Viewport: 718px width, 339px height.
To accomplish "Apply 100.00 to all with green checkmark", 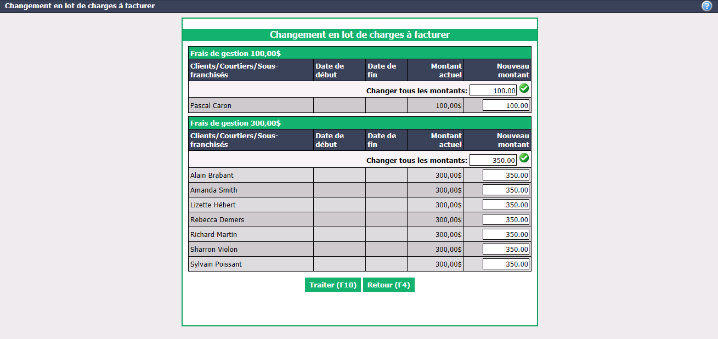I will 524,88.
